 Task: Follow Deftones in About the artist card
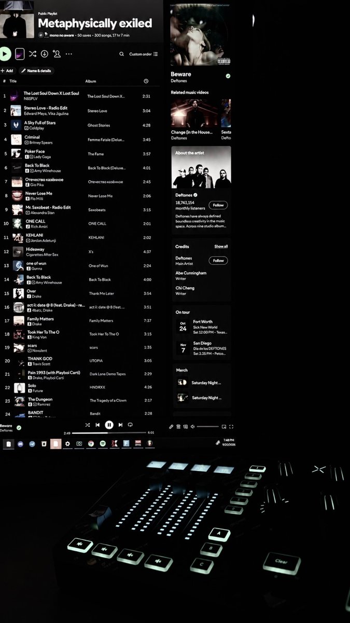(218, 205)
